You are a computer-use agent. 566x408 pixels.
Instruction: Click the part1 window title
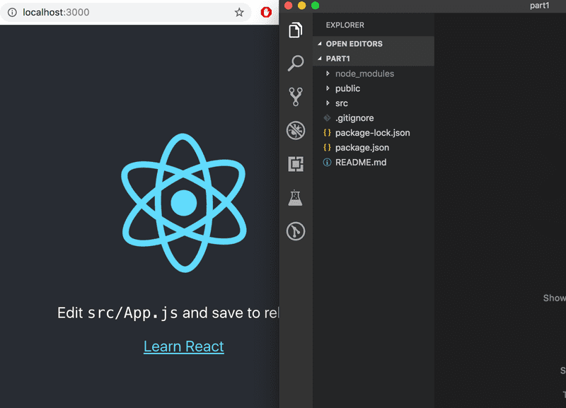[x=540, y=6]
